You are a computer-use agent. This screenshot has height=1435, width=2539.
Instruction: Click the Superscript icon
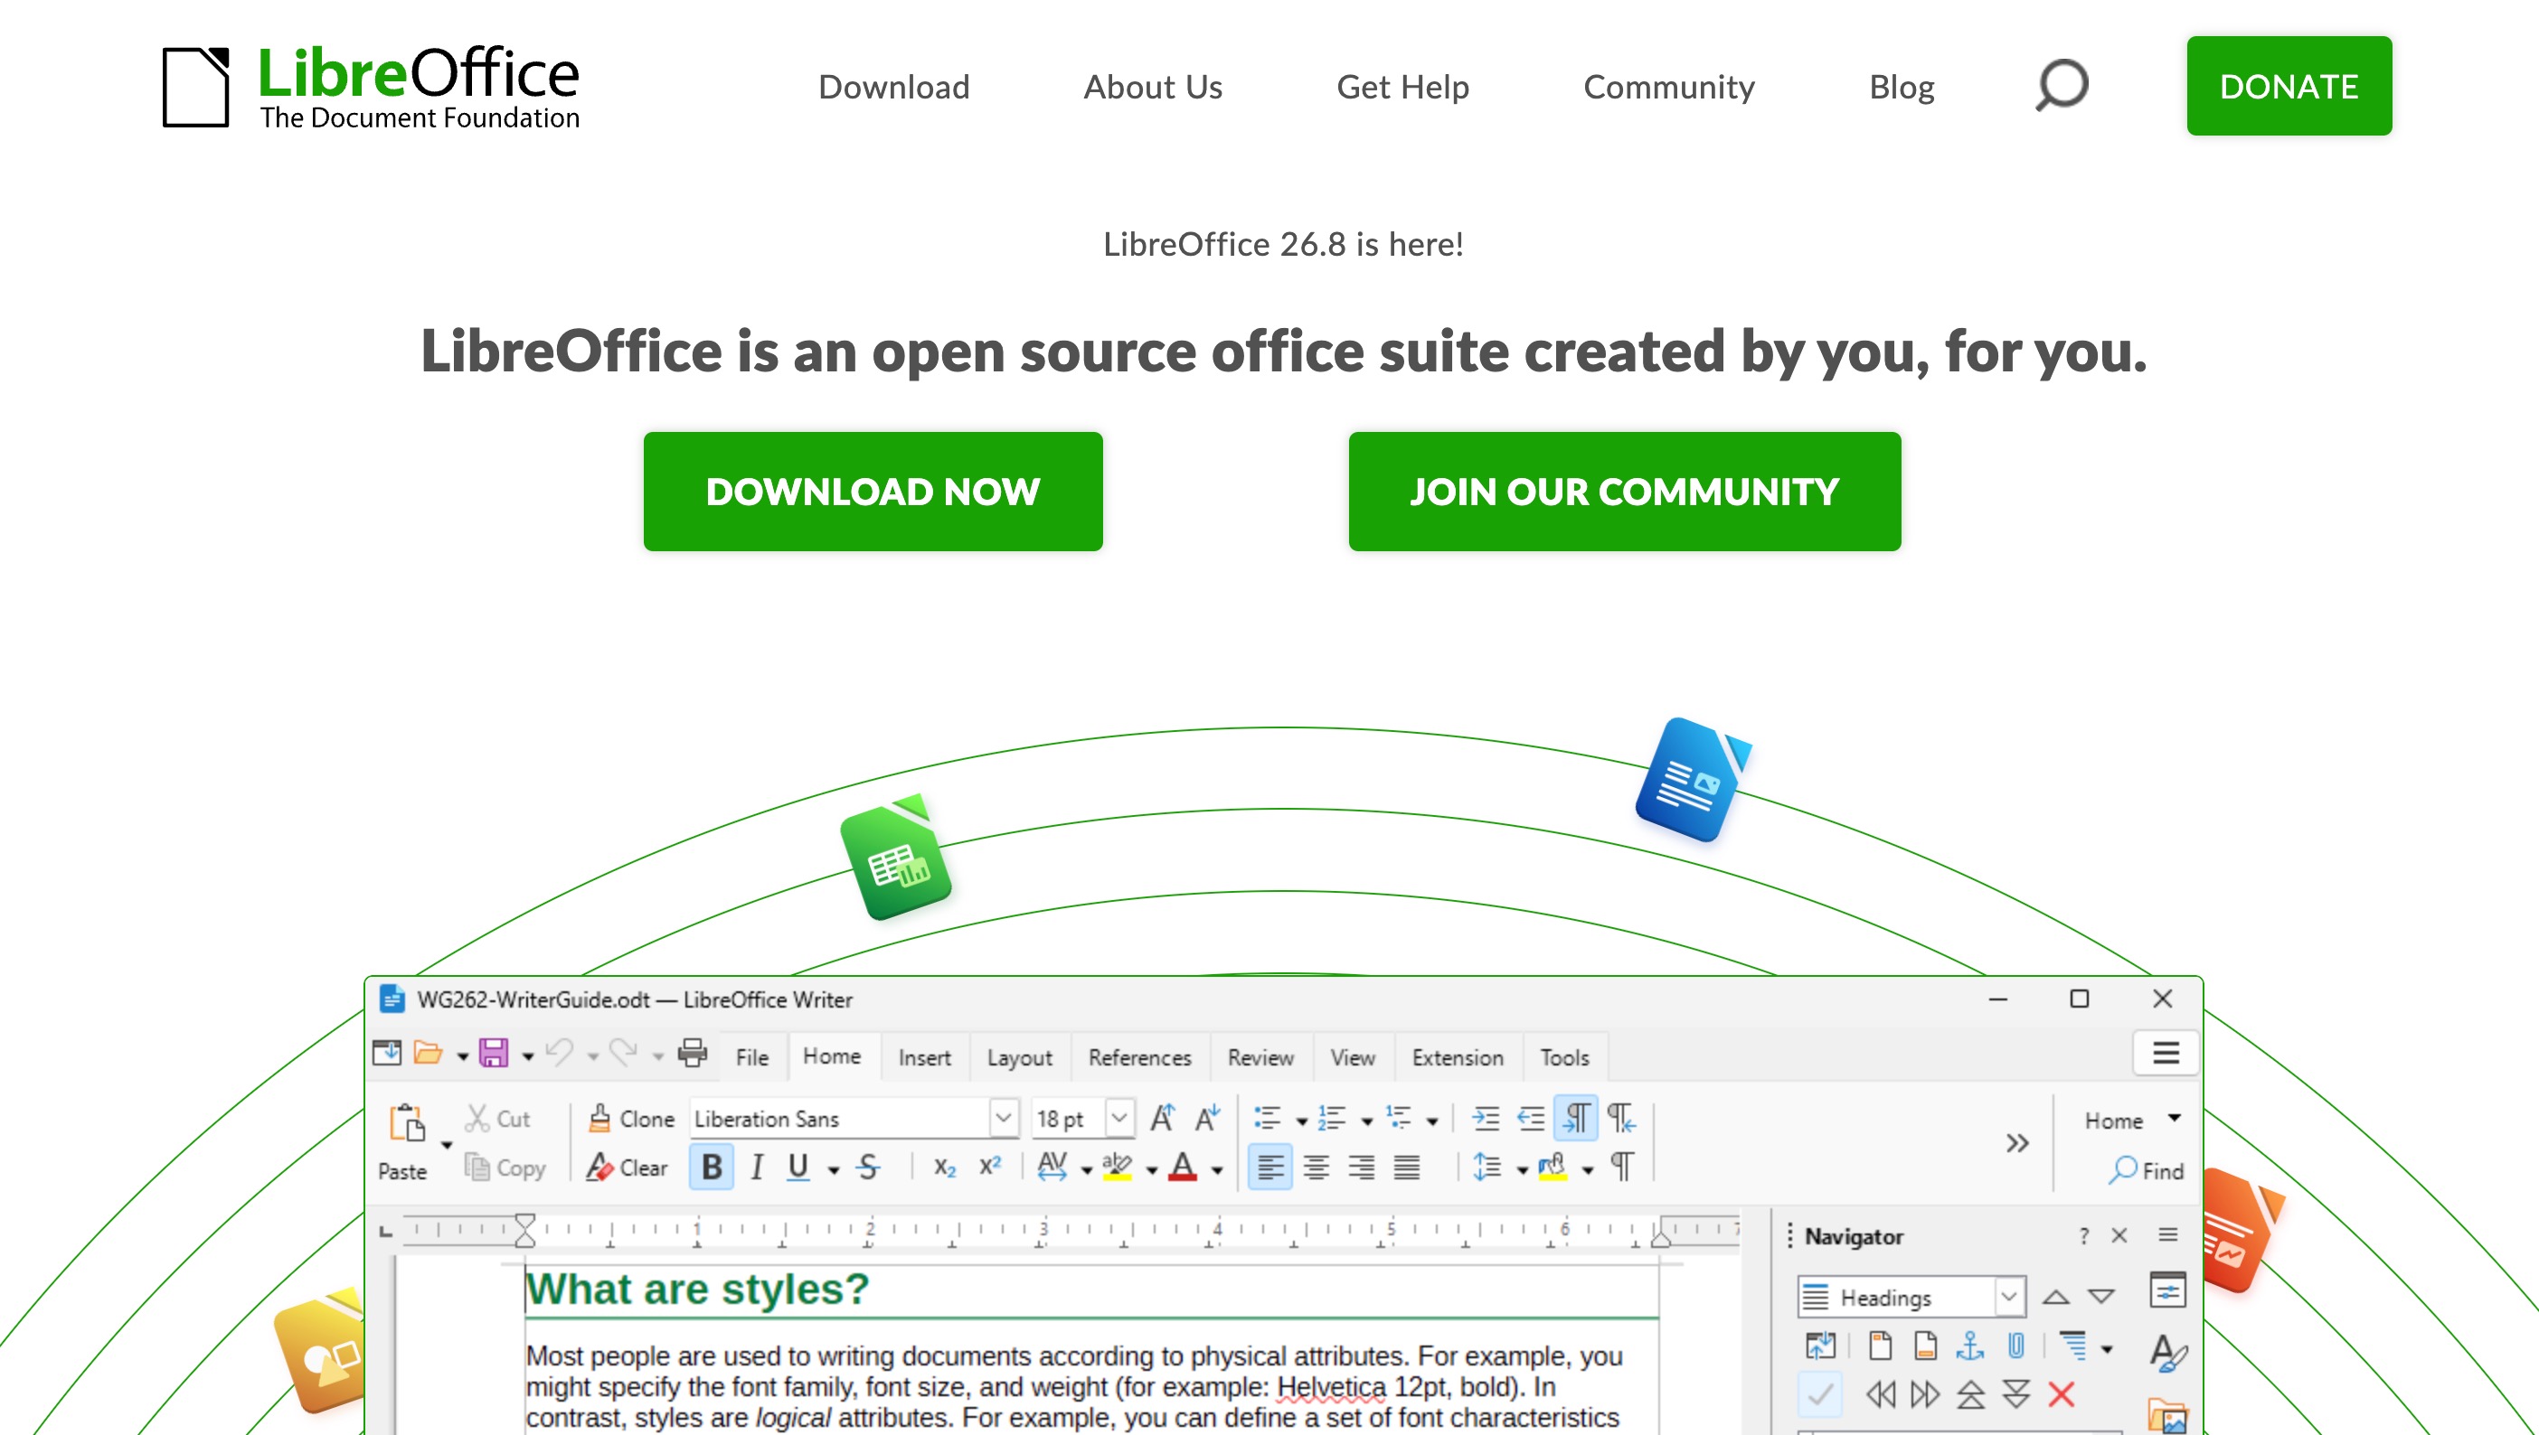pos(990,1167)
